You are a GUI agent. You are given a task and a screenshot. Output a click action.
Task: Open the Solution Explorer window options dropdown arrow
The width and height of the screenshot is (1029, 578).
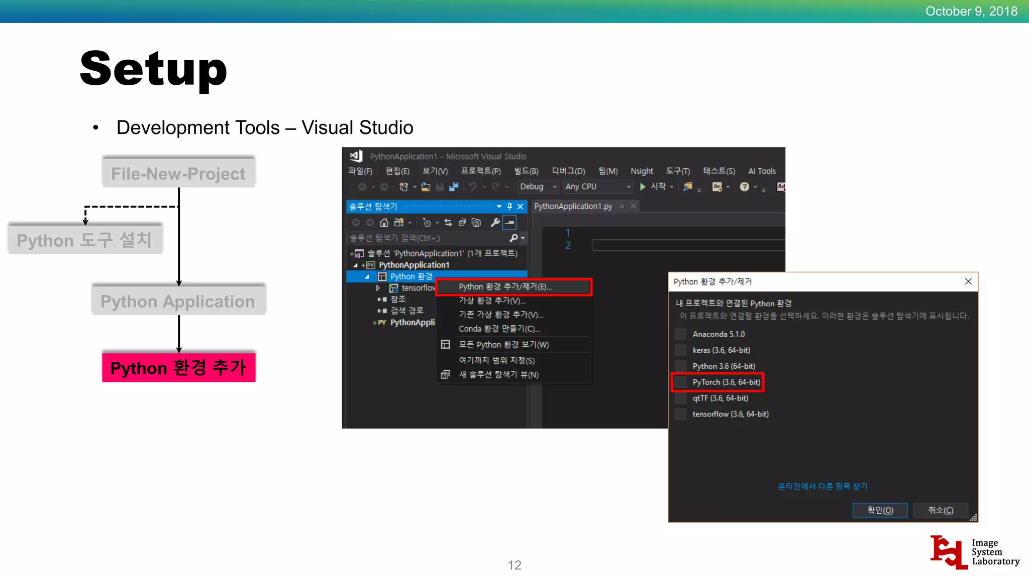pyautogui.click(x=499, y=206)
